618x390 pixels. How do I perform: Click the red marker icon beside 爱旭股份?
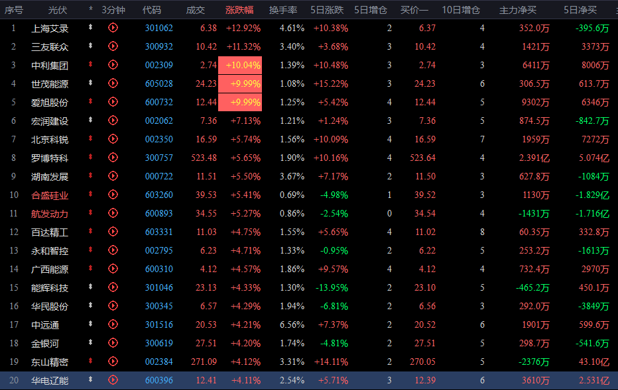90,101
